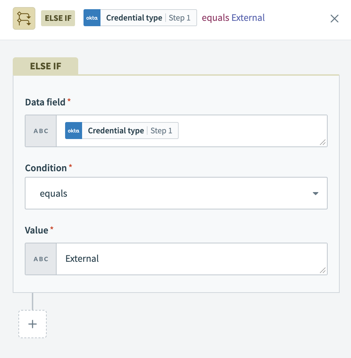Click the resize handle of the Value field box
The width and height of the screenshot is (351, 358).
(x=322, y=271)
